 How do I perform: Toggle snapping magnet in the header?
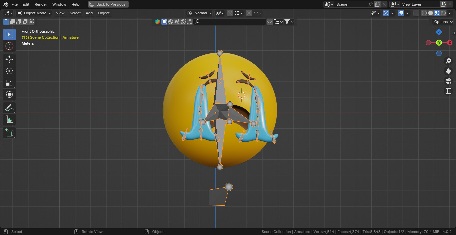tap(230, 13)
